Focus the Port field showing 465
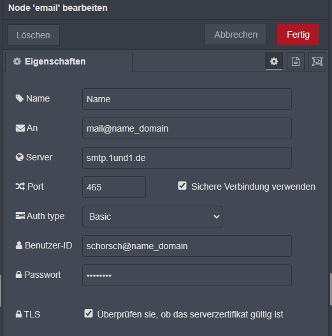This screenshot has height=336, width=332. tap(114, 187)
